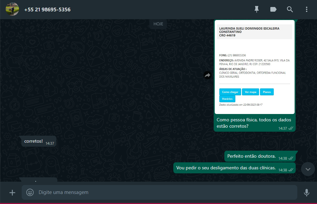Click the 'ENDEREÇO: AVENIDA PADRE ROSER' line

coord(254,60)
